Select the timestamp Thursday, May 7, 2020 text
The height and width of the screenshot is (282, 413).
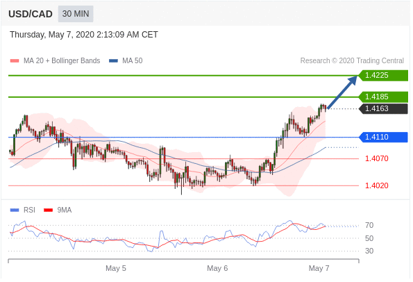84,35
